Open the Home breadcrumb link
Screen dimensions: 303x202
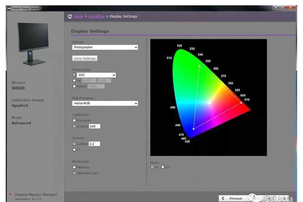pos(78,16)
